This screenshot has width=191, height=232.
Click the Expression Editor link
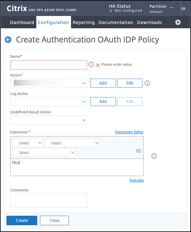[129, 132]
